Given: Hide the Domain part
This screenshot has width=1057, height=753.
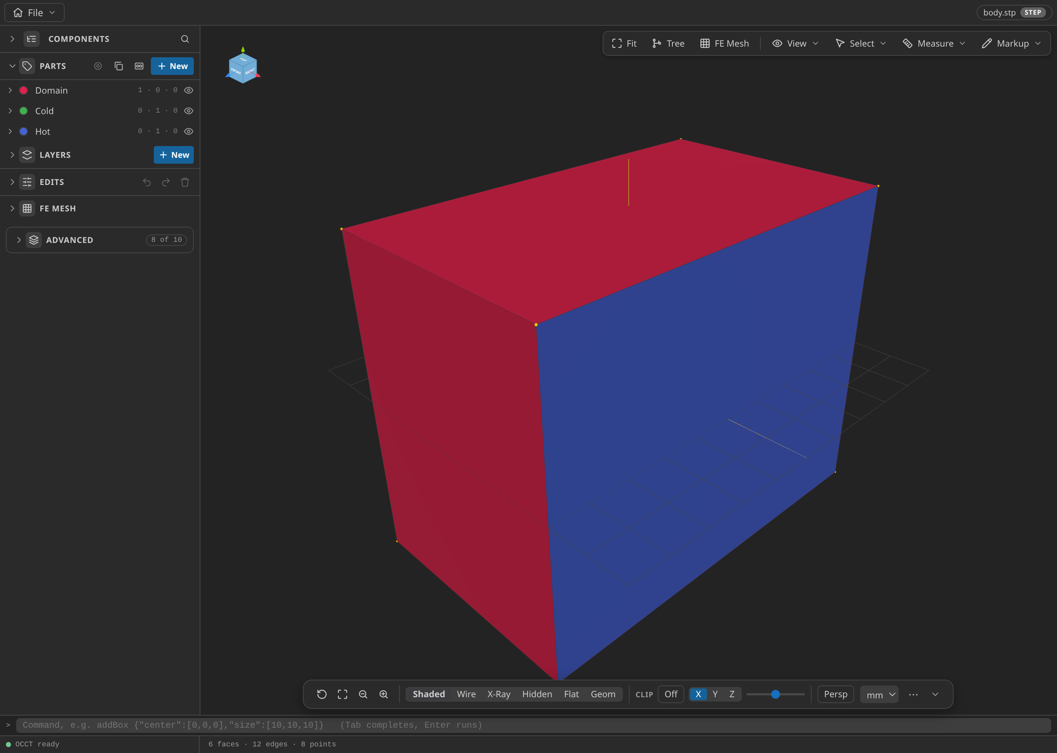Looking at the screenshot, I should (x=189, y=90).
